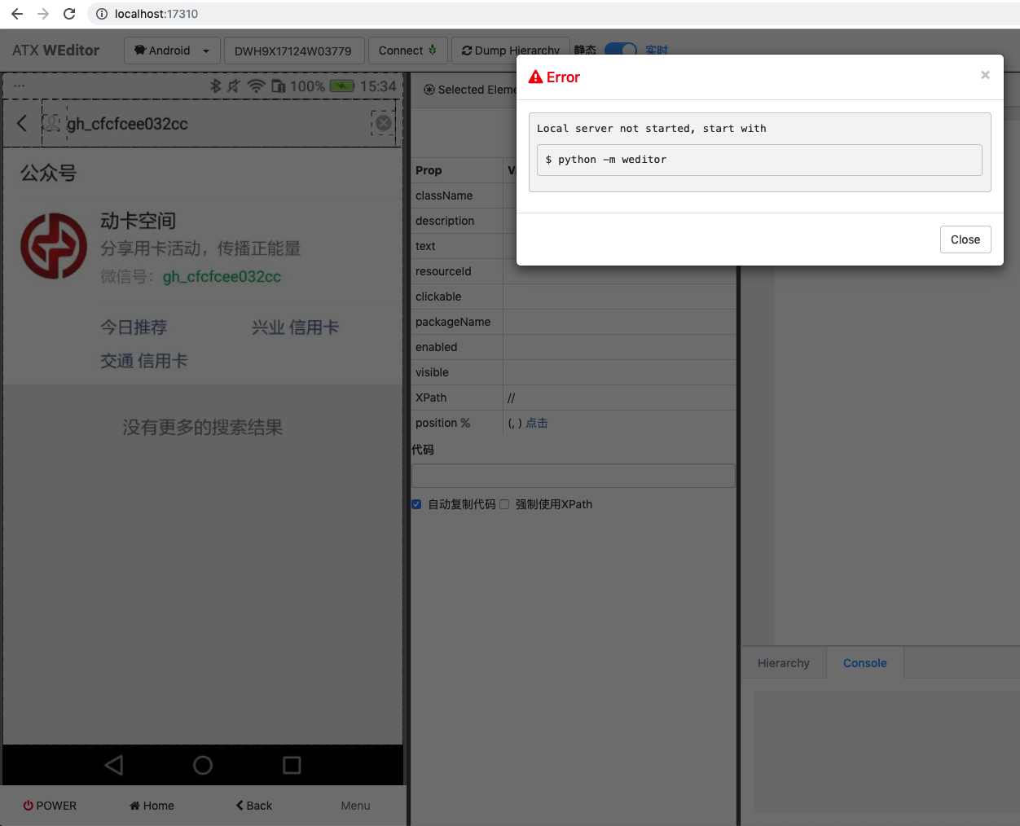Click the python -m weditor command text

click(606, 160)
